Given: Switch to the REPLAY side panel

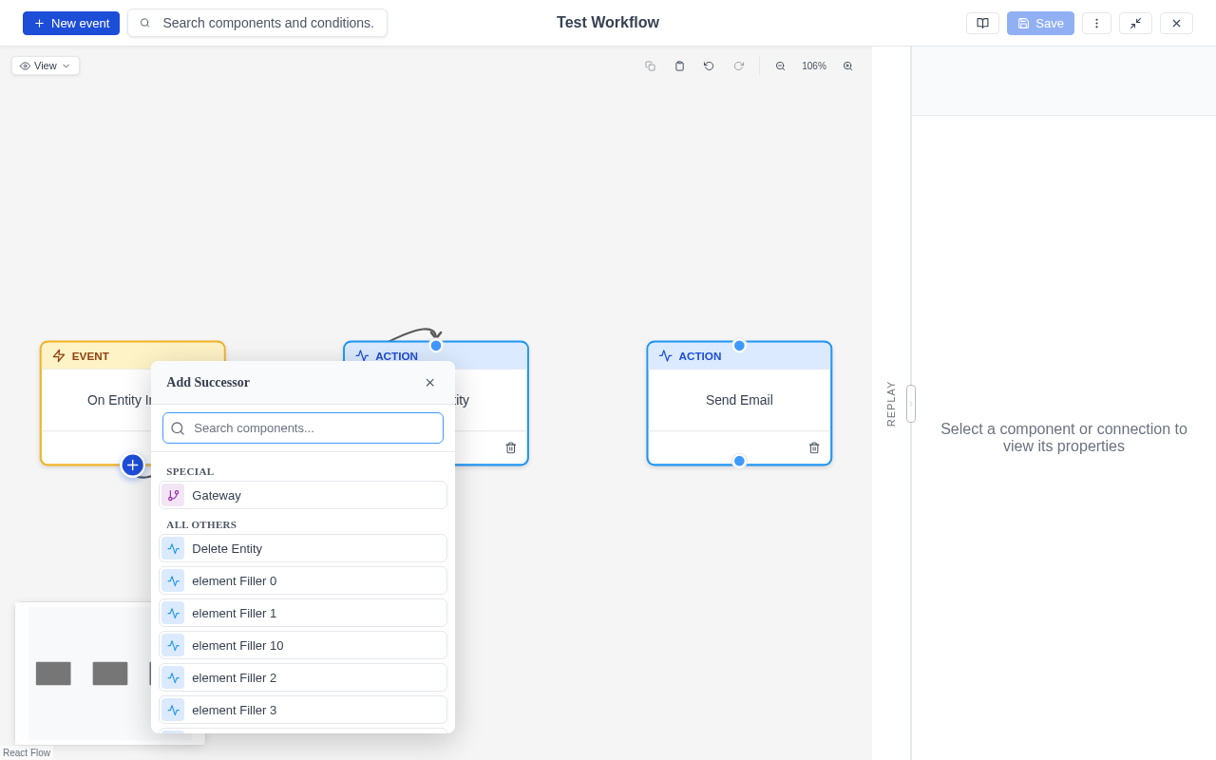Looking at the screenshot, I should (x=890, y=403).
